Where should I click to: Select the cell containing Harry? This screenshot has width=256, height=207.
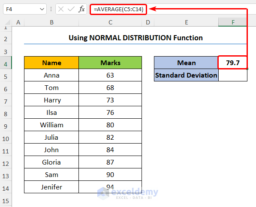[x=51, y=100]
